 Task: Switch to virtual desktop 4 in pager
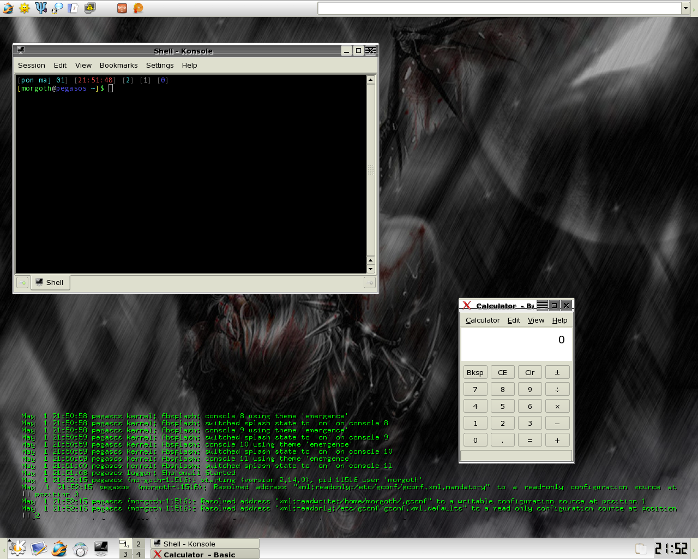(x=139, y=554)
